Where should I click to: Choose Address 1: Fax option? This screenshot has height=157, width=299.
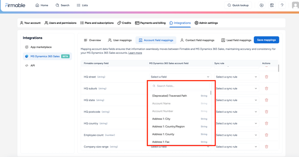[179, 142]
